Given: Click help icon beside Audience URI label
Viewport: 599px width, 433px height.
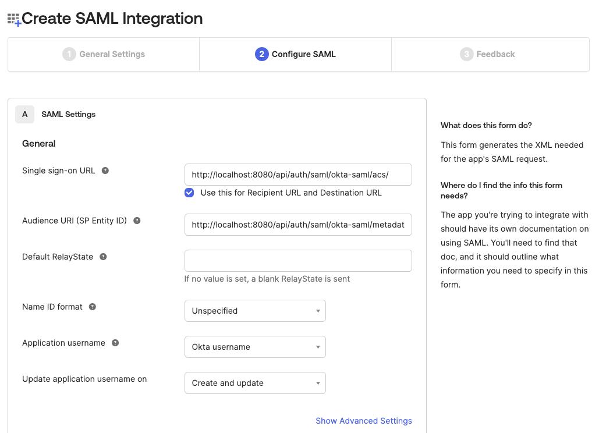Looking at the screenshot, I should coord(137,221).
